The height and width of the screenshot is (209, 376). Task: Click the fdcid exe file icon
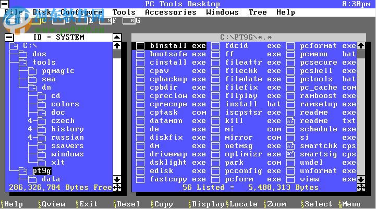click(215, 46)
